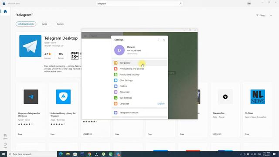Click the Unlimited Proxy - Proxy for Telegram title
Viewport: 279px width, 157px height.
[63, 114]
